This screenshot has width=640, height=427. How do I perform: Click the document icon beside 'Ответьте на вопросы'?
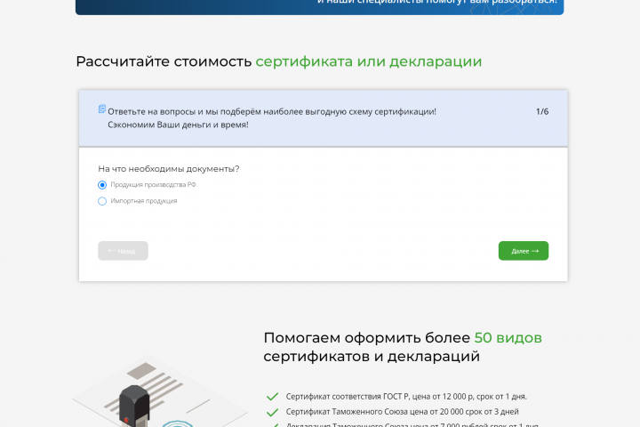click(x=102, y=109)
